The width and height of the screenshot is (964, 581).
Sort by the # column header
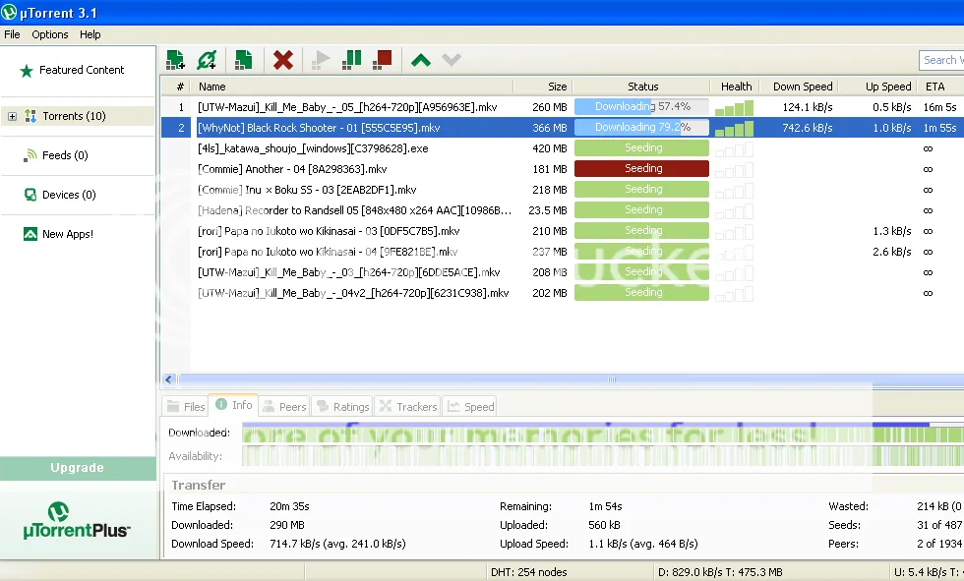pyautogui.click(x=176, y=87)
